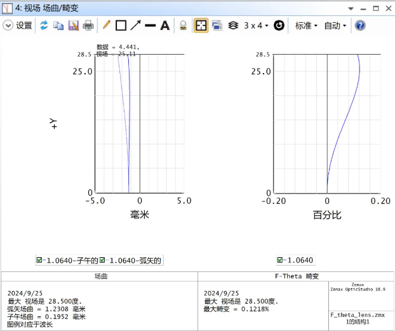
Task: Click the copy window icon
Action: [58, 26]
